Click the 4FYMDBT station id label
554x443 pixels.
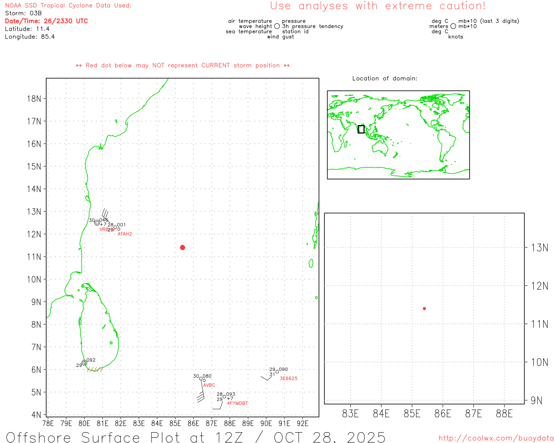point(238,403)
